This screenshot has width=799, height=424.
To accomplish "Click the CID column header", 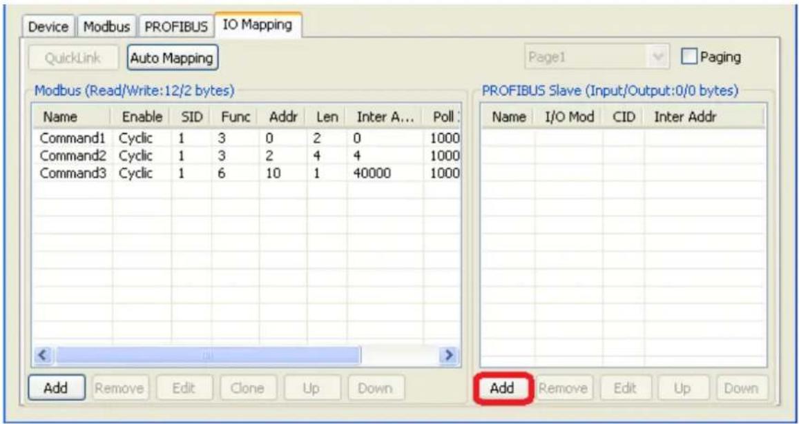I will coord(624,117).
